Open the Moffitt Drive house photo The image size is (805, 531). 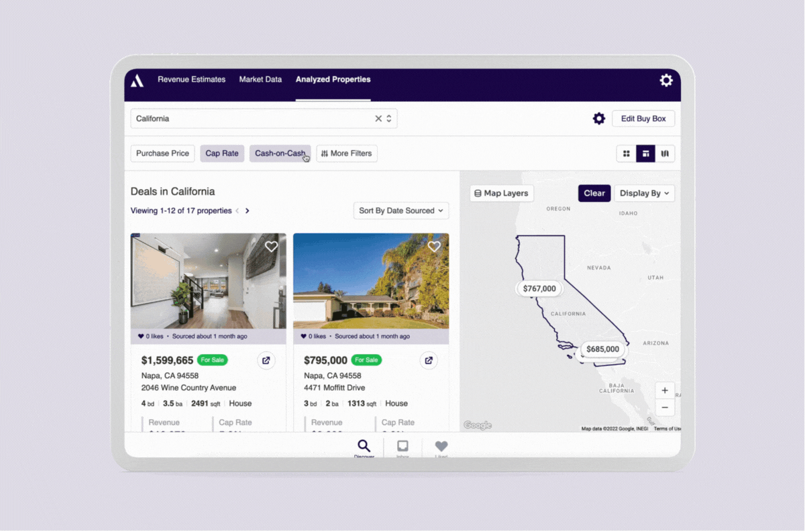[371, 281]
